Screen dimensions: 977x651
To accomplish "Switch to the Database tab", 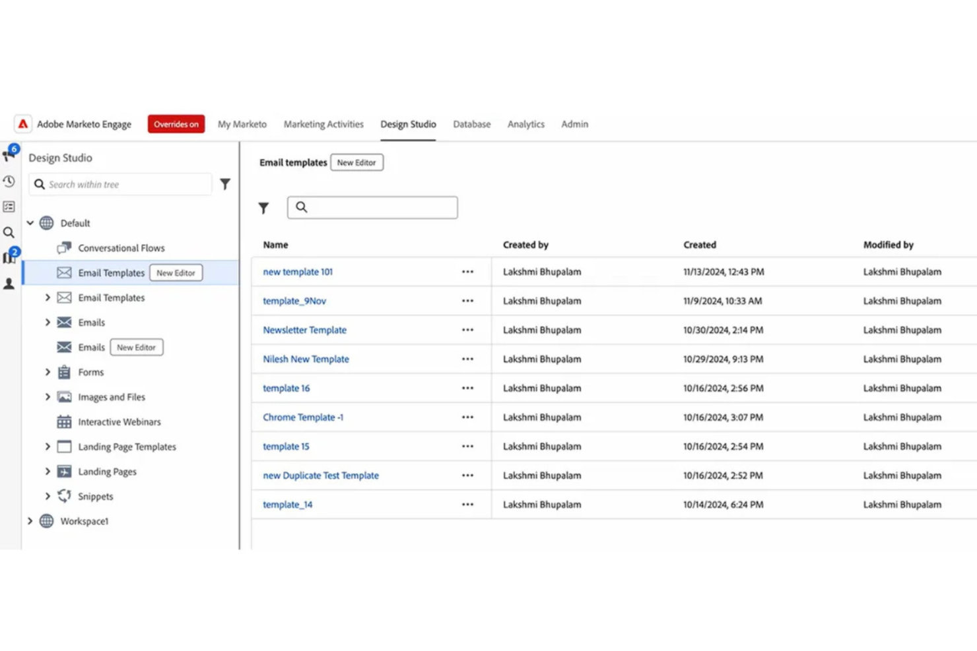I will pos(472,124).
